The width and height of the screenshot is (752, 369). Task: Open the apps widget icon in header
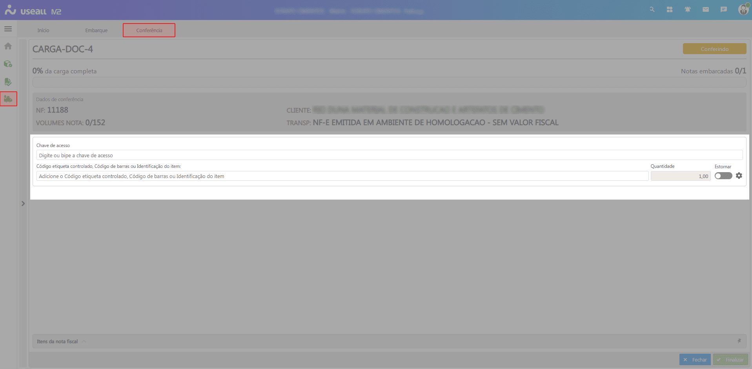coord(670,9)
